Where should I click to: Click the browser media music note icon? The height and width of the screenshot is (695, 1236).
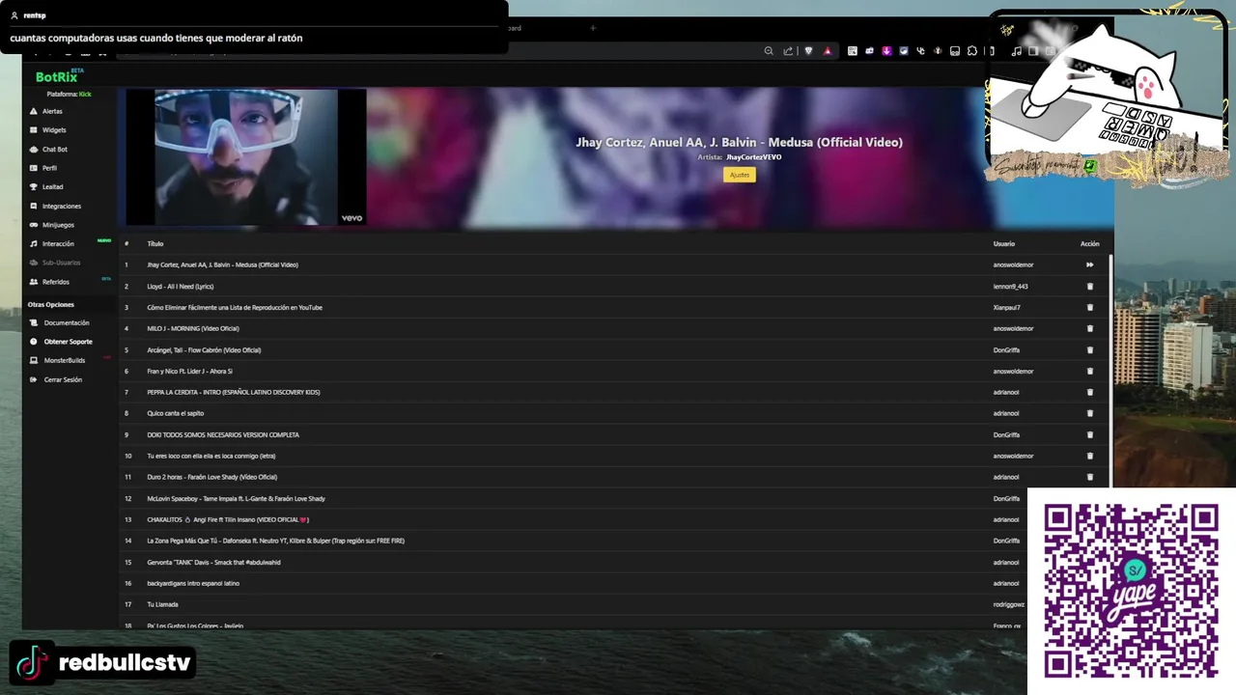click(1016, 51)
